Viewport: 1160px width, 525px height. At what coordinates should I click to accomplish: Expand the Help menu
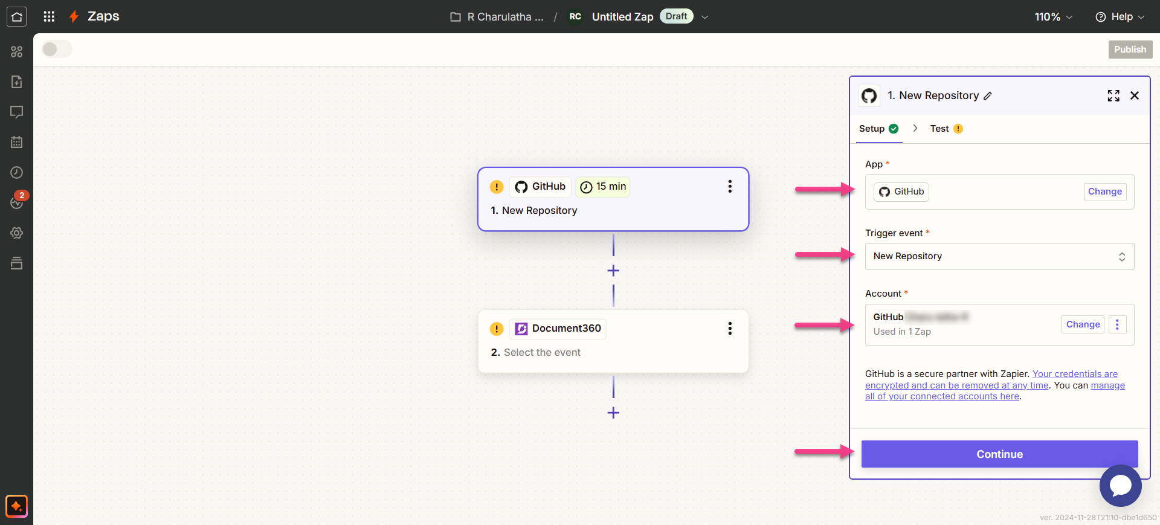click(1120, 17)
